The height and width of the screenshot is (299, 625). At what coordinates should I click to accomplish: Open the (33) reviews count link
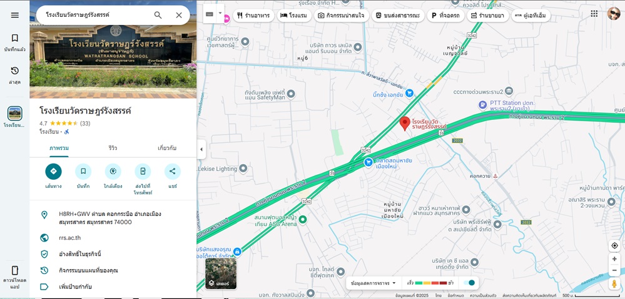tap(85, 124)
